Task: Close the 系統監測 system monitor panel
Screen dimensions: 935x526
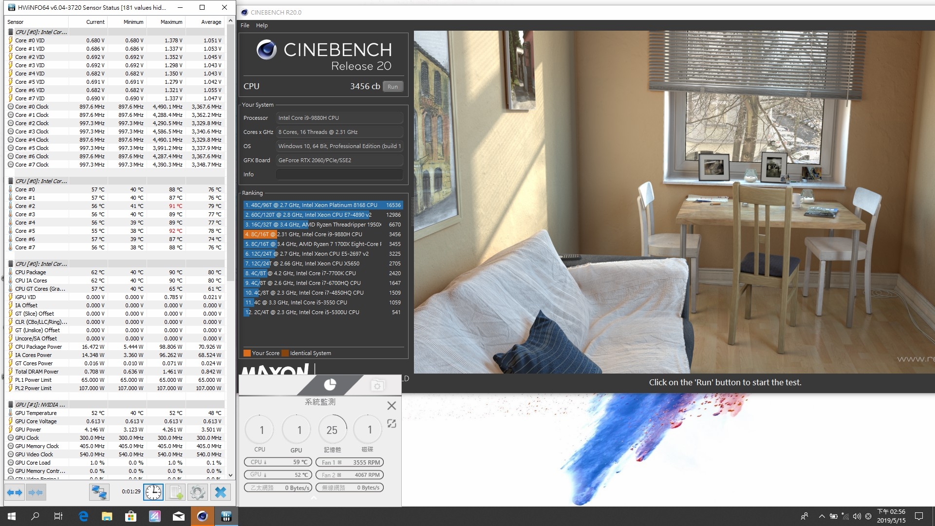Action: [x=392, y=405]
